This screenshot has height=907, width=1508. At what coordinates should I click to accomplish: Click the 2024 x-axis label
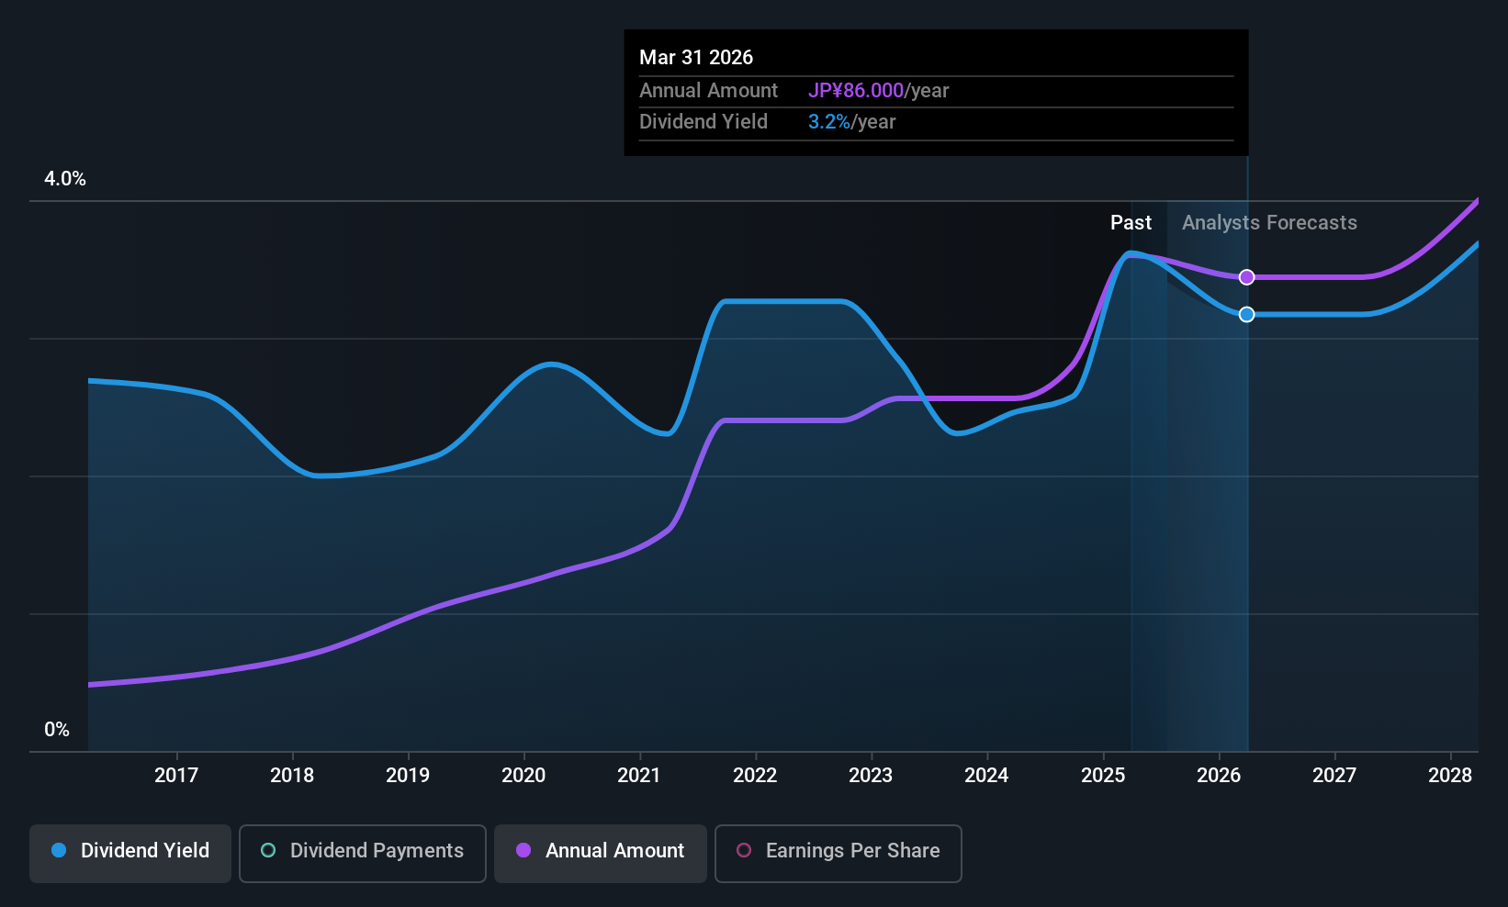[986, 776]
